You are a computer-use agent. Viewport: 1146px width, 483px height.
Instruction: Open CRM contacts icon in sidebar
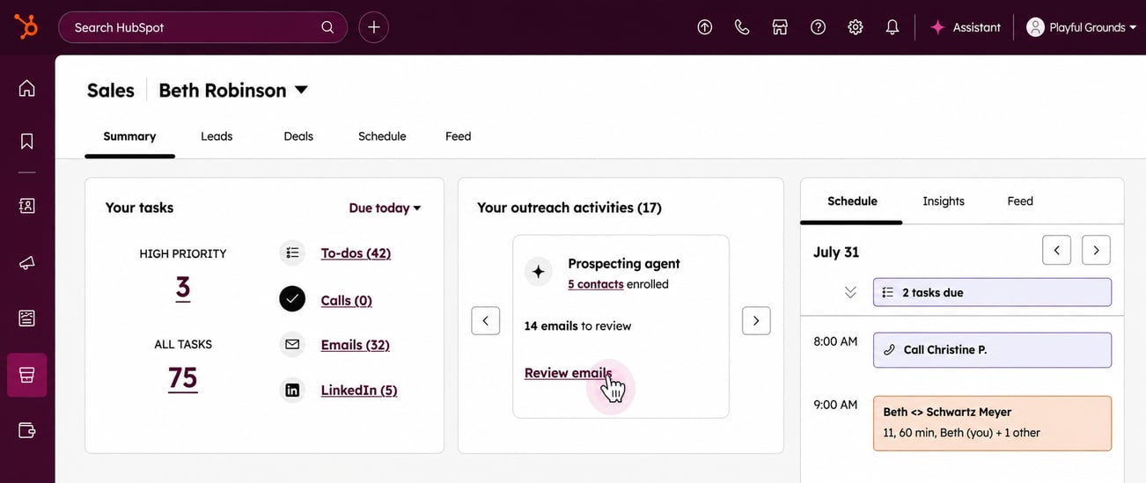[27, 205]
